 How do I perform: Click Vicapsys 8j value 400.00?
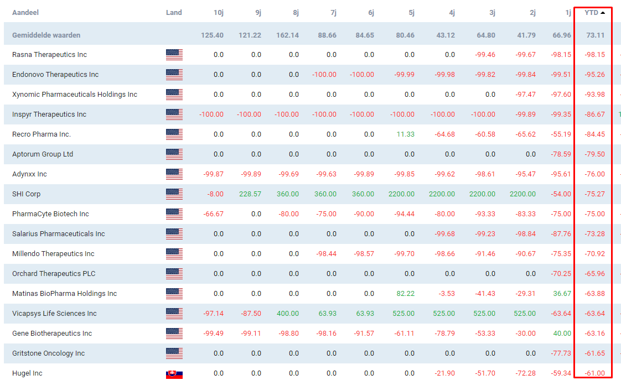[288, 314]
